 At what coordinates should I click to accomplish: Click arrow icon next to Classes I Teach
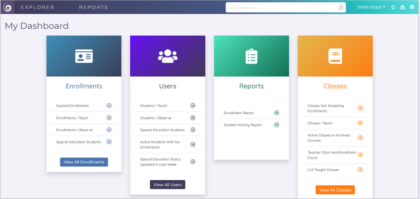pyautogui.click(x=361, y=123)
